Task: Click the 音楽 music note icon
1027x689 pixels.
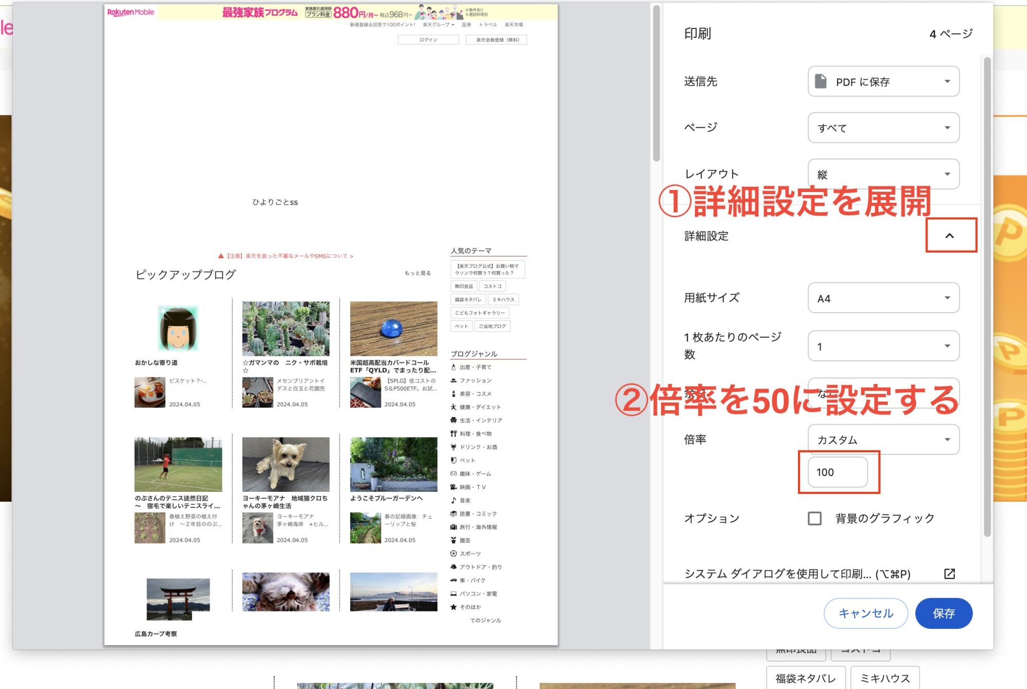Action: 453,500
